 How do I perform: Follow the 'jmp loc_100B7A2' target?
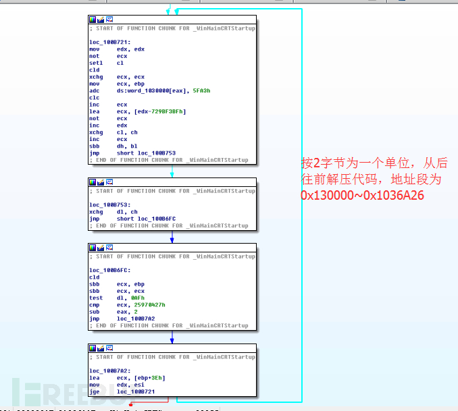click(x=136, y=319)
